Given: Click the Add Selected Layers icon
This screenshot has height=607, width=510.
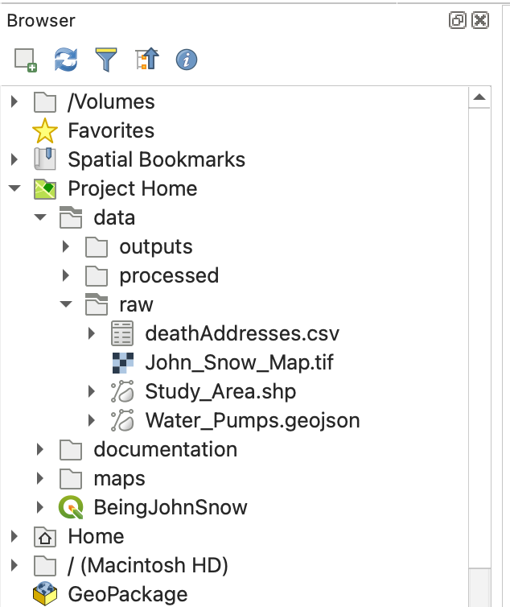Looking at the screenshot, I should [x=26, y=60].
